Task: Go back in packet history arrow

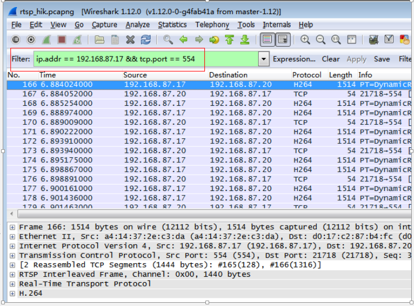Action: (x=183, y=40)
